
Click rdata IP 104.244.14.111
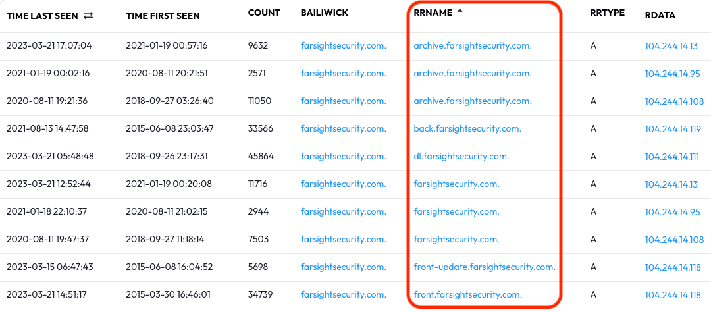tap(672, 157)
